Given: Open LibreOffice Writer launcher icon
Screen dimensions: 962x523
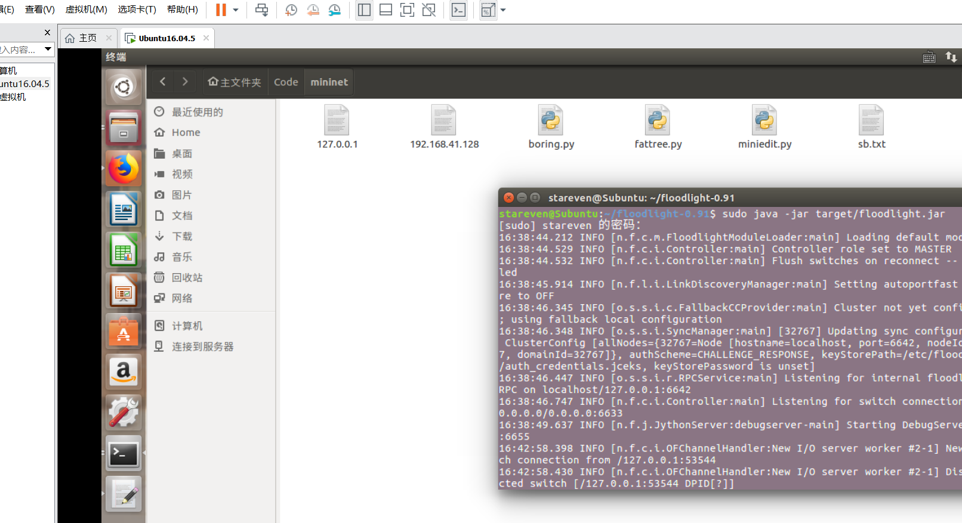Looking at the screenshot, I should tap(124, 209).
